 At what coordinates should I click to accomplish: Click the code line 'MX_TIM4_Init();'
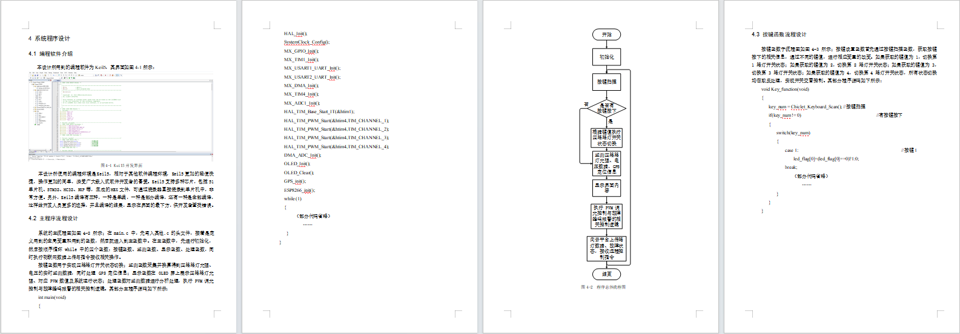pyautogui.click(x=301, y=94)
